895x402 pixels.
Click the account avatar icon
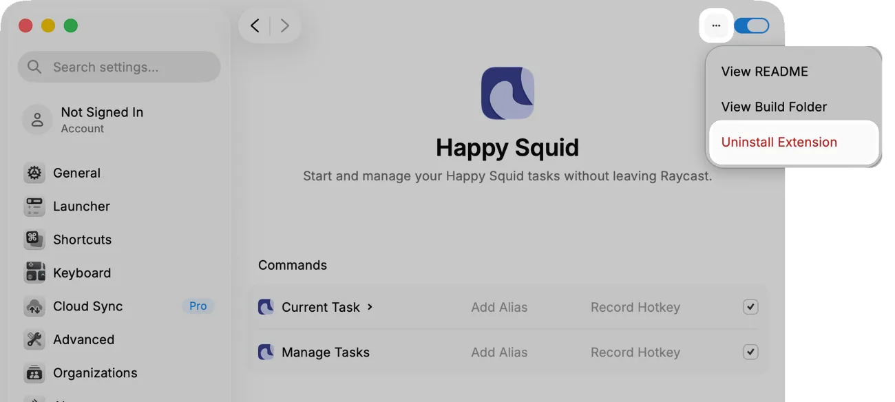tap(37, 119)
